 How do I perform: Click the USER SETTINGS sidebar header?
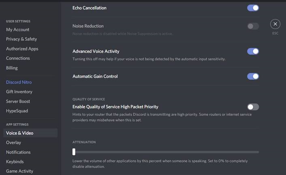click(x=18, y=21)
